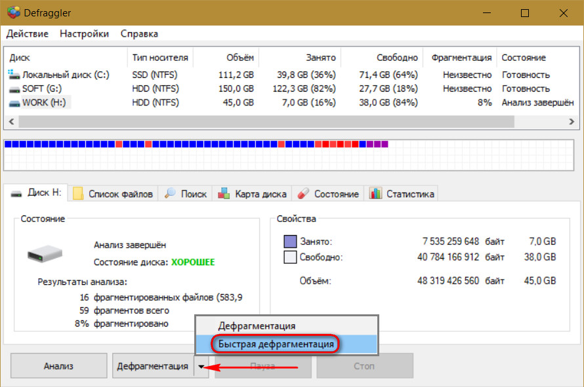584x387 pixels.
Task: Switch to the Диск H: tab
Action: pos(35,193)
